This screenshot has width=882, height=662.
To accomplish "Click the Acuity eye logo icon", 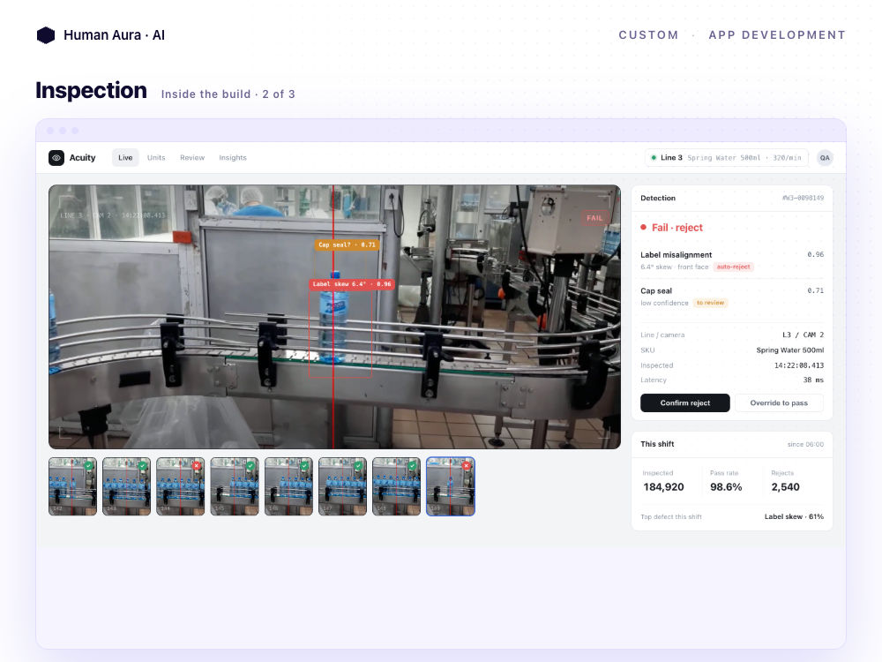I will 56,158.
